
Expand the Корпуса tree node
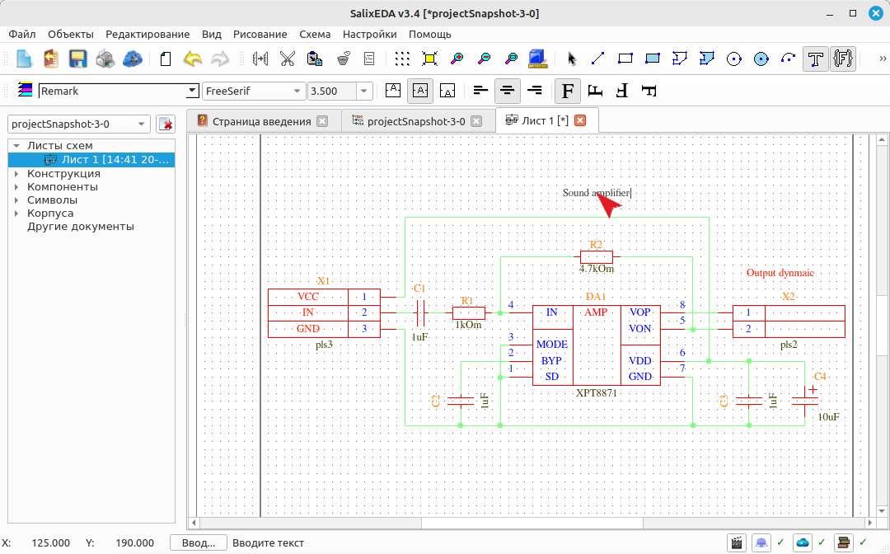coord(16,214)
